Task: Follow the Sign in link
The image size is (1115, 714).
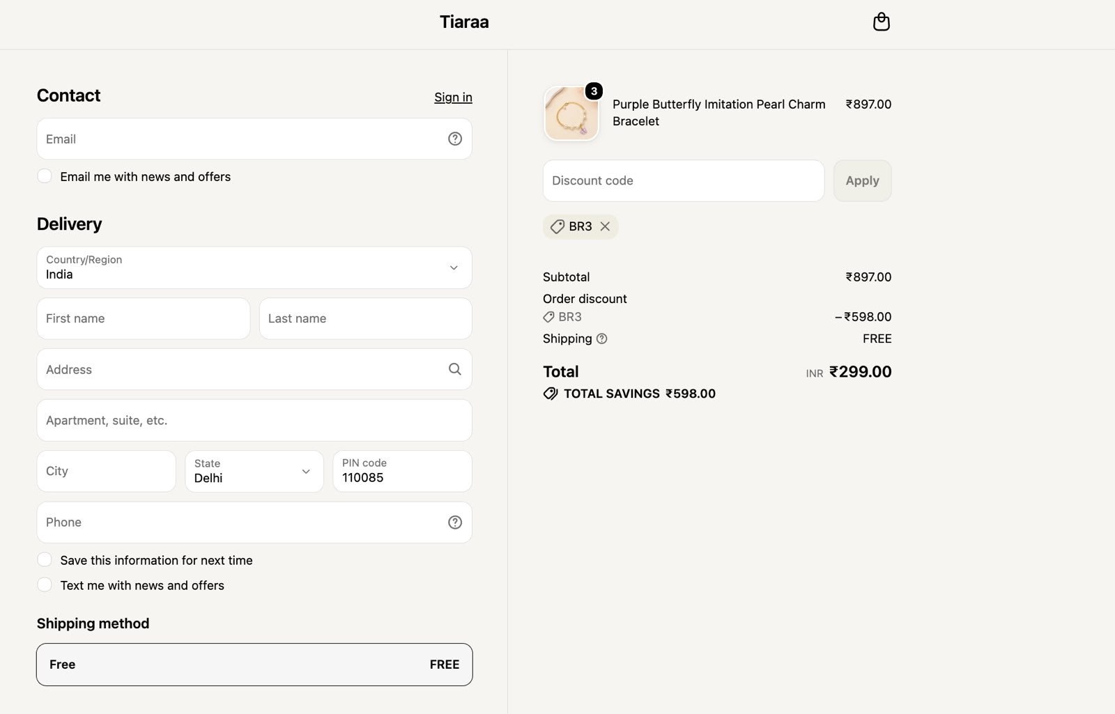Action: (x=453, y=97)
